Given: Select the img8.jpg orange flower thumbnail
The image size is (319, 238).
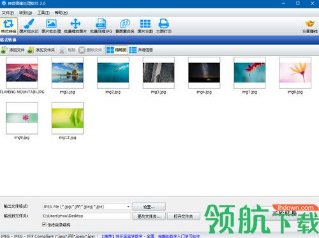Looking at the screenshot, I should click(x=295, y=73).
